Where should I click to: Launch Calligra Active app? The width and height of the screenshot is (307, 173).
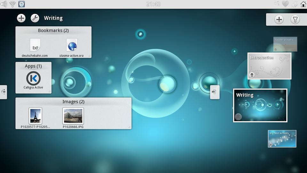(x=33, y=79)
